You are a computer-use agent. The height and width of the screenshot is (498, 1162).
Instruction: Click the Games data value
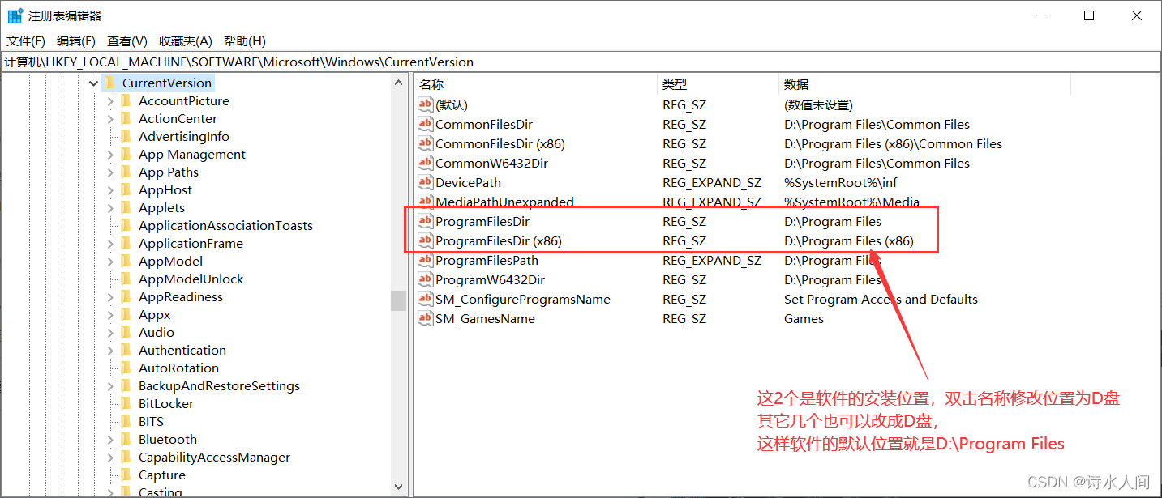[804, 318]
